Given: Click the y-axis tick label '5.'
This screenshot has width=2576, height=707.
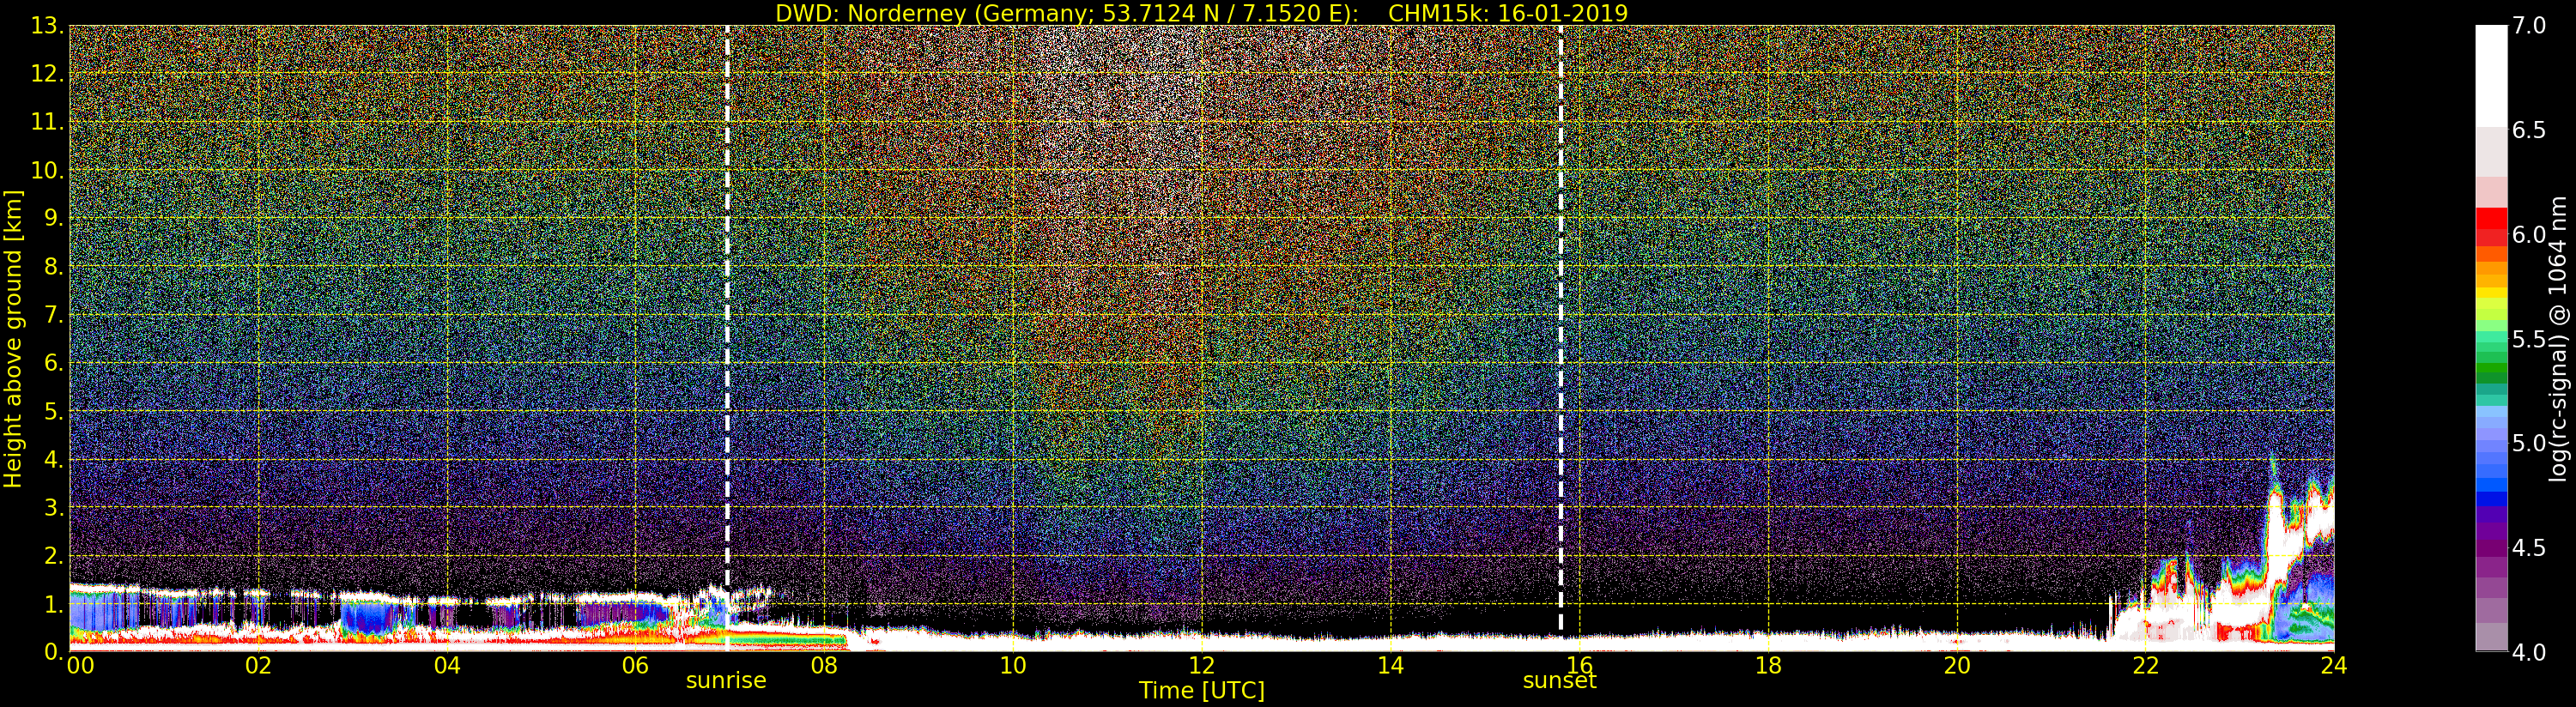Looking at the screenshot, I should point(53,411).
